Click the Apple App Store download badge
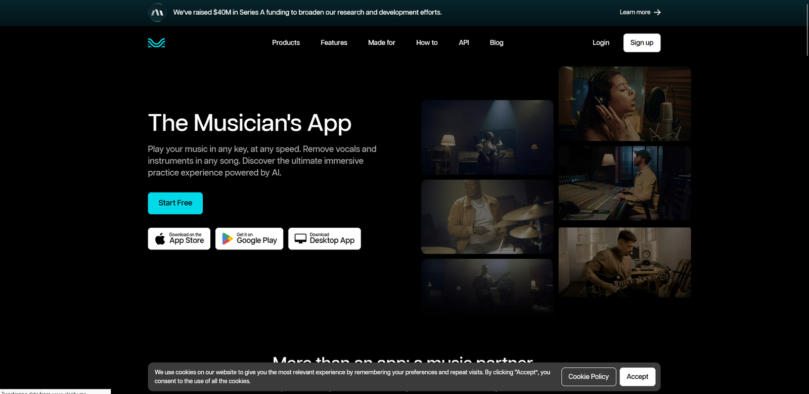Screen dimensions: 809x394 179,238
